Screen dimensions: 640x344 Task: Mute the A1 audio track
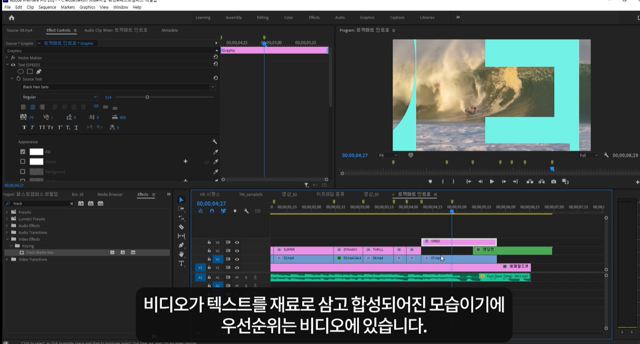(x=237, y=277)
